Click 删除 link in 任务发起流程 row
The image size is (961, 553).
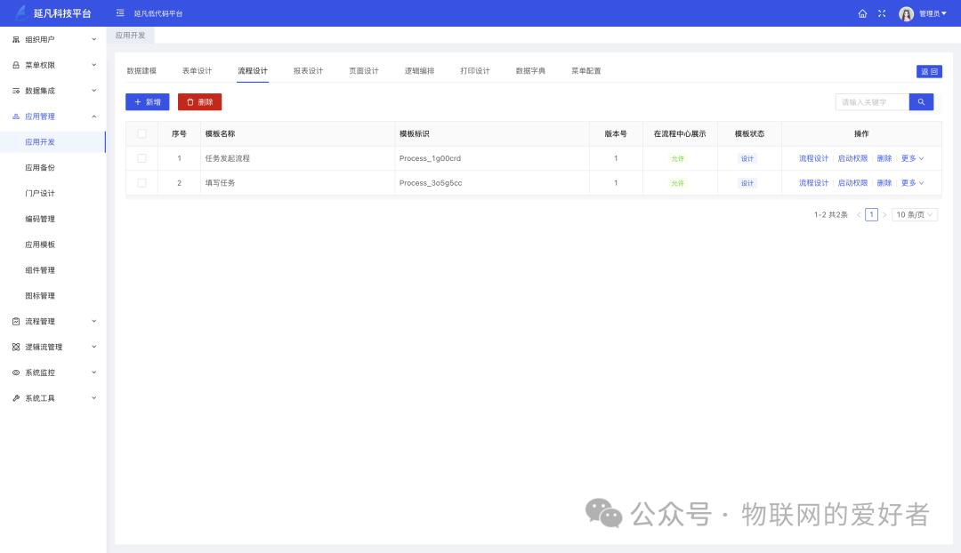884,158
